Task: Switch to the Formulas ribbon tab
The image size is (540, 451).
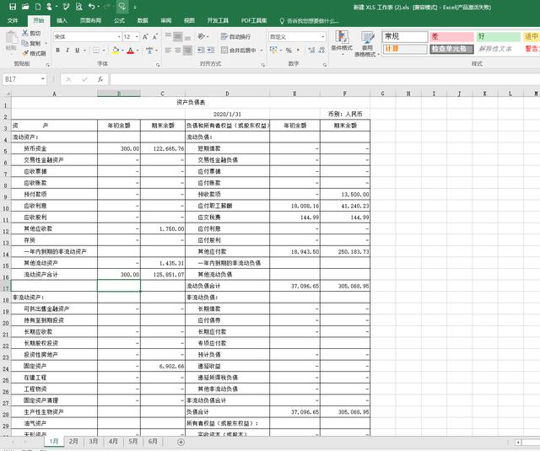Action: click(x=119, y=20)
